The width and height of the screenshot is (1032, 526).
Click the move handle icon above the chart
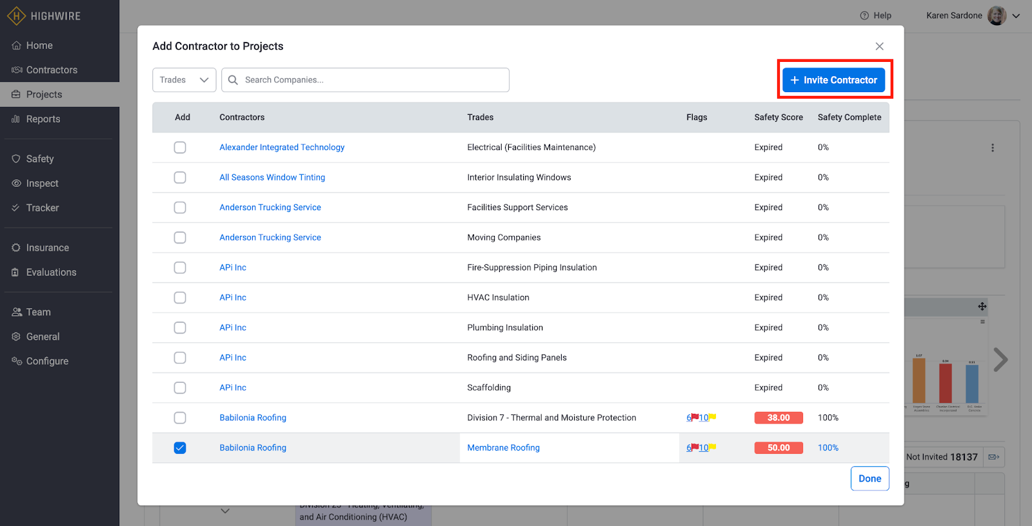[982, 307]
